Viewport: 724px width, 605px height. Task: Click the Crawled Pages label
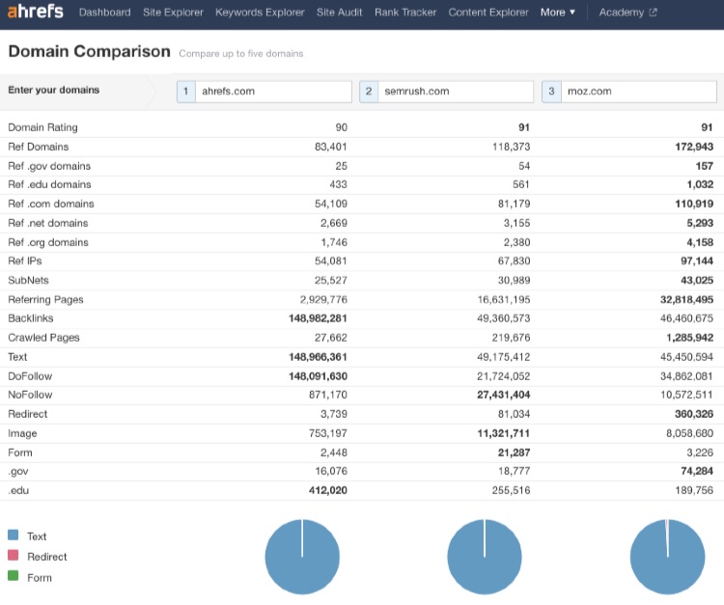[x=43, y=338]
